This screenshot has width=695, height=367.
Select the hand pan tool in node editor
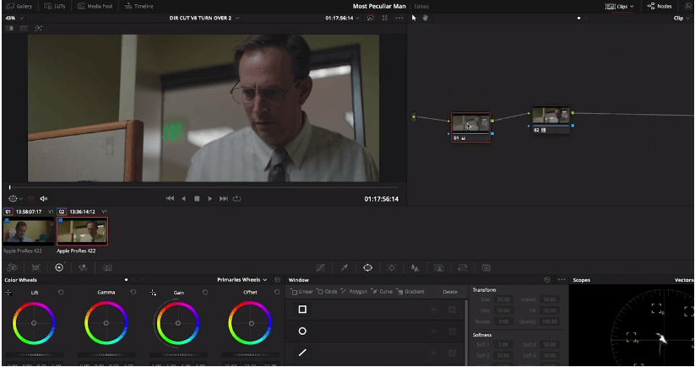[425, 19]
